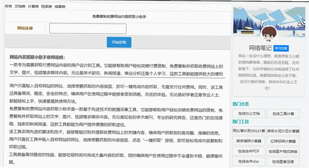Open the 红砖标砖计算器 tool
Viewport: 309px width, 168px height.
pos(283,141)
